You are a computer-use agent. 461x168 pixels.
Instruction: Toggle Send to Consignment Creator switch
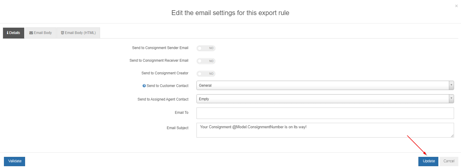206,73
